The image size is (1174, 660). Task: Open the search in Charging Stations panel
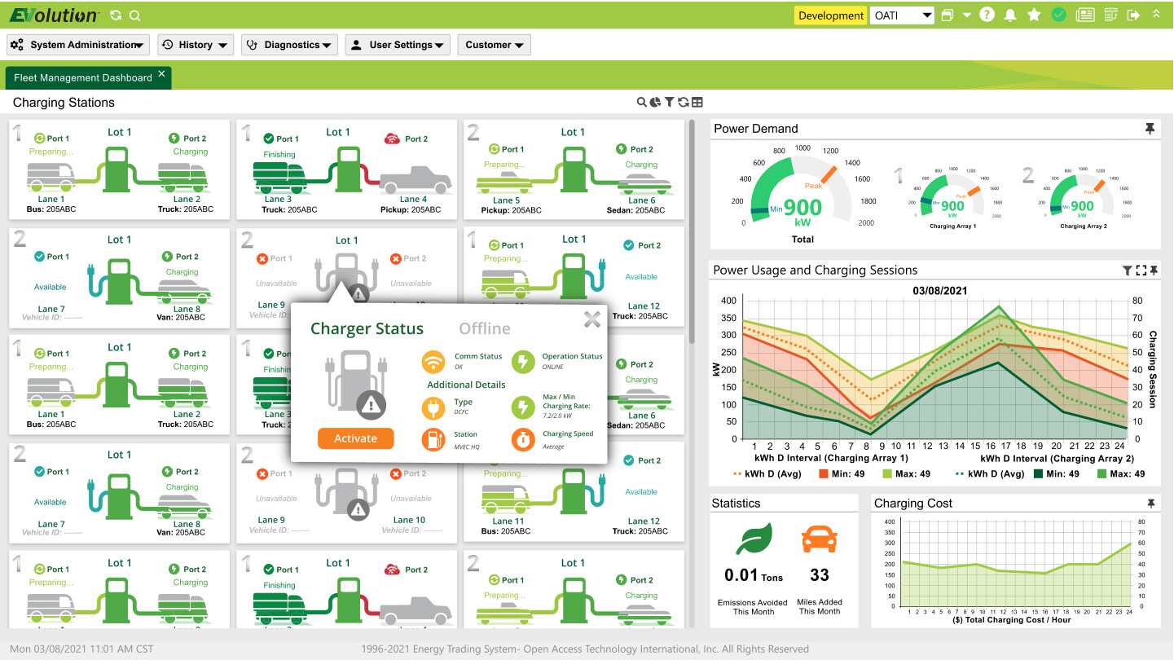tap(641, 102)
